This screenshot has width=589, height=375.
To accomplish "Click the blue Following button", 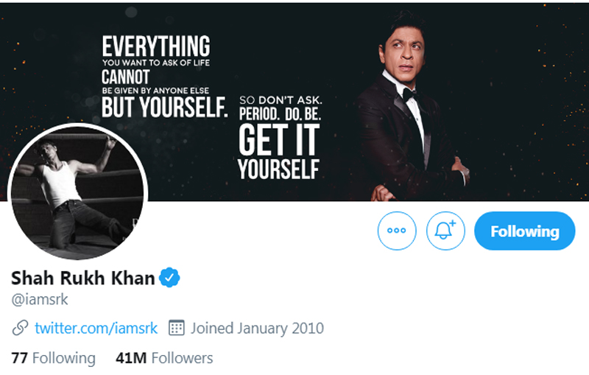I will click(524, 231).
